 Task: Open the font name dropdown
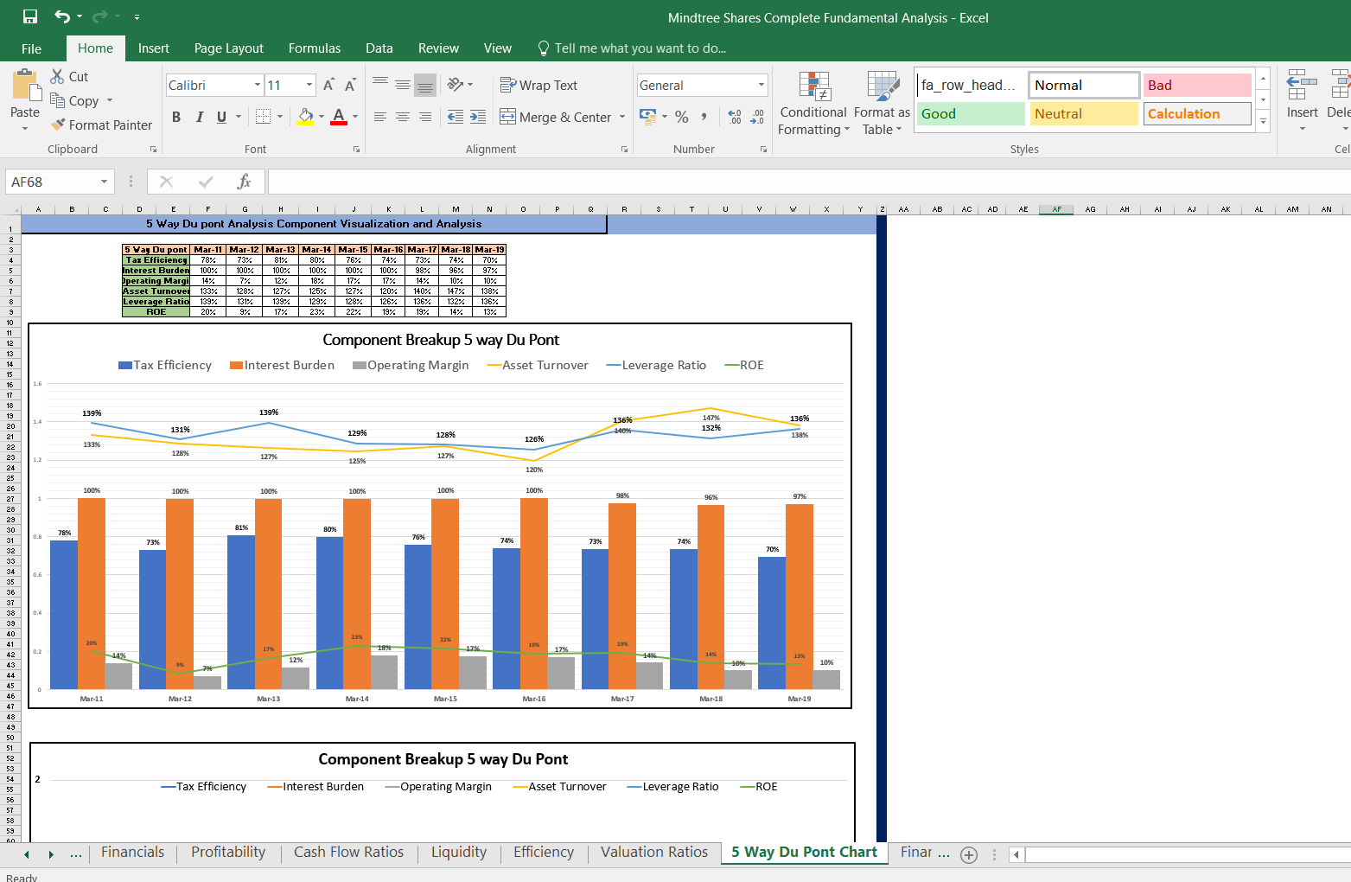[x=258, y=85]
